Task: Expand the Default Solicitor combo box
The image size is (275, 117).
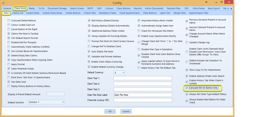Action: click(x=63, y=102)
